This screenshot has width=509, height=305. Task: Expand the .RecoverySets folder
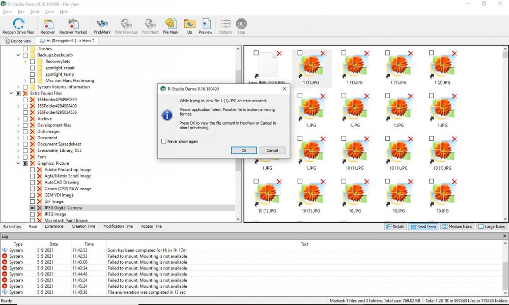(x=25, y=62)
